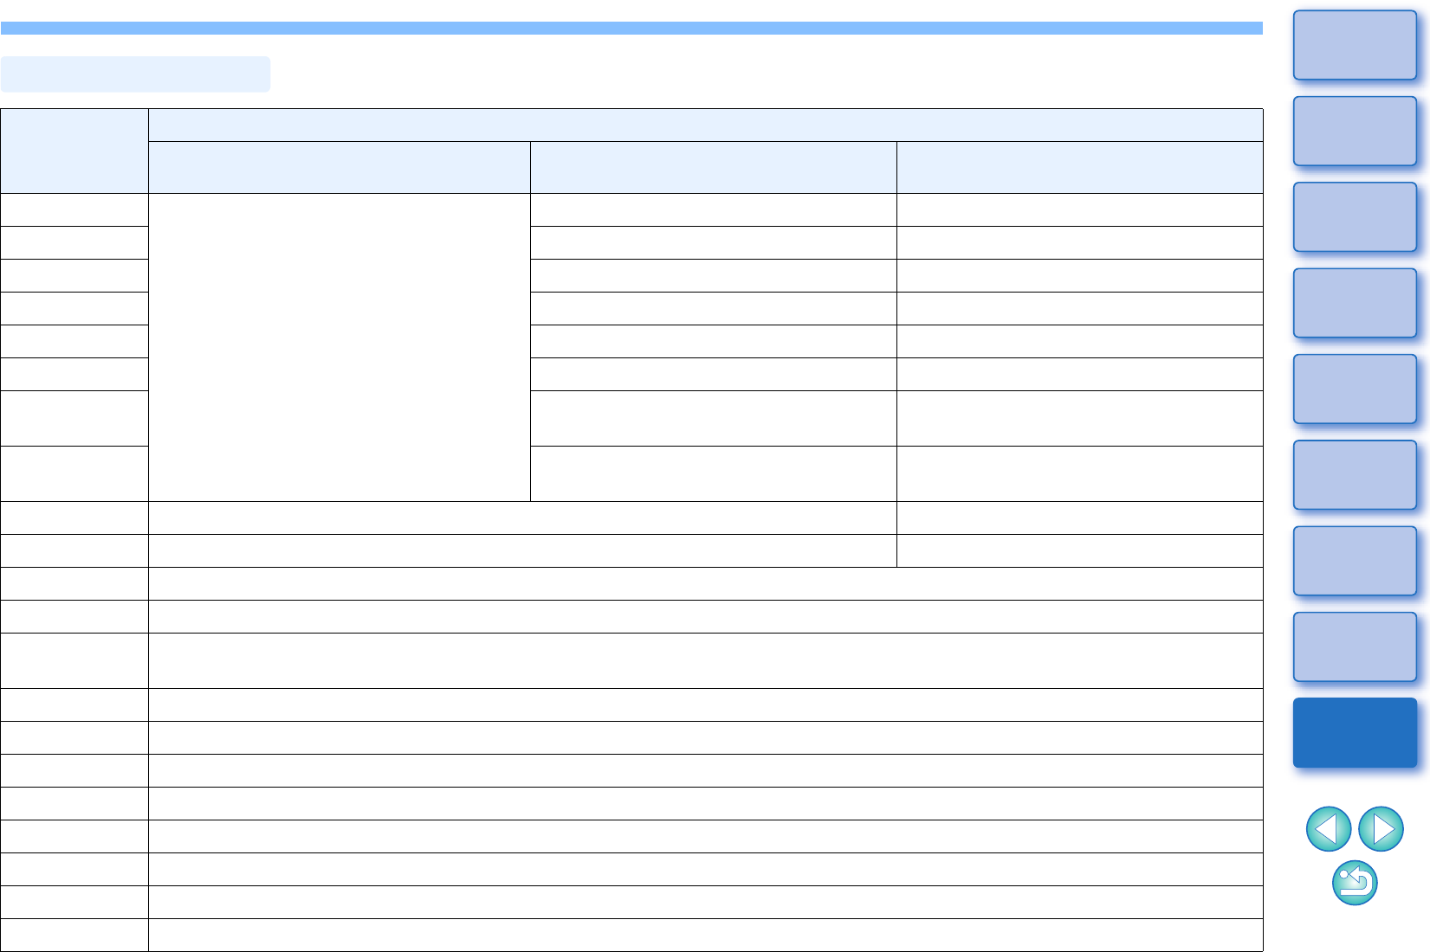Click the rightmost sub-header cell of the table
The width and height of the screenshot is (1430, 952).
(x=1079, y=167)
